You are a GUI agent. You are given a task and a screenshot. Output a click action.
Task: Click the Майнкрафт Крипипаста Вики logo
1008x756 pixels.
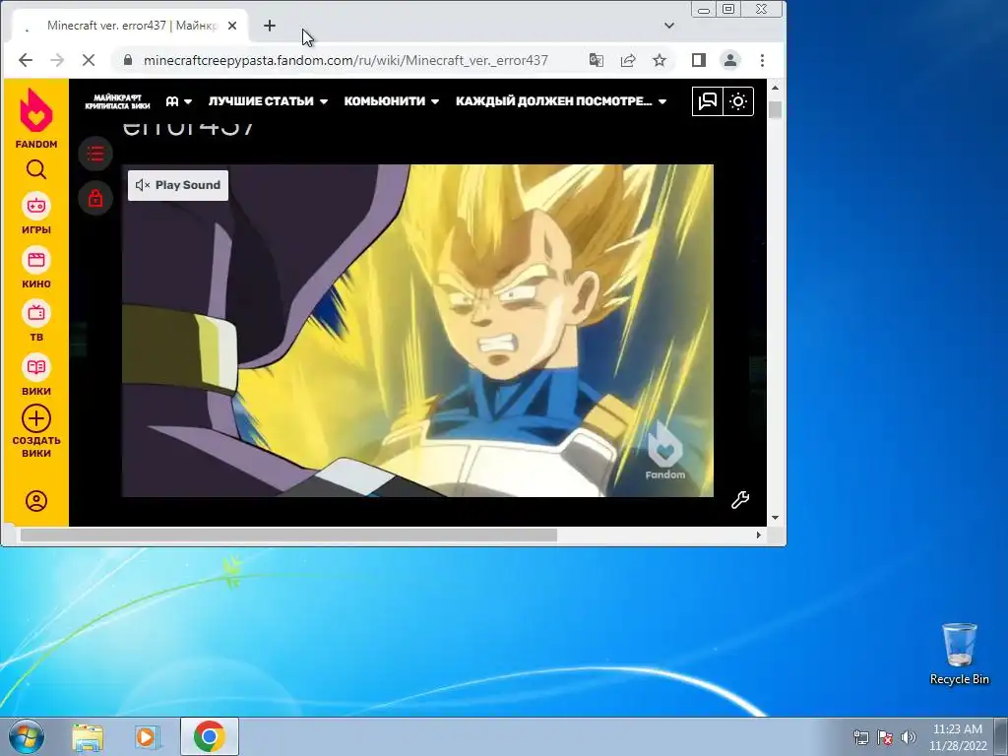(118, 101)
